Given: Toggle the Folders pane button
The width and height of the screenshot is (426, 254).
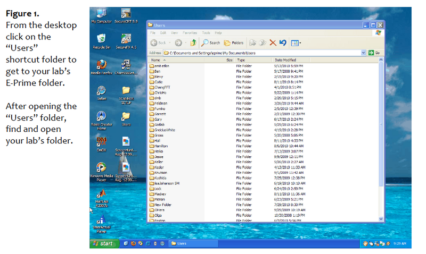Looking at the screenshot, I should coord(234,43).
